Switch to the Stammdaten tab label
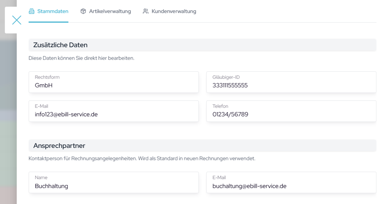 tap(53, 11)
